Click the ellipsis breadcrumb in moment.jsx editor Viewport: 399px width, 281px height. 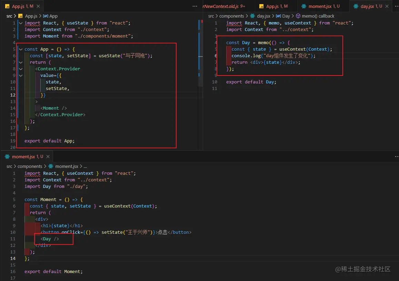(x=85, y=166)
